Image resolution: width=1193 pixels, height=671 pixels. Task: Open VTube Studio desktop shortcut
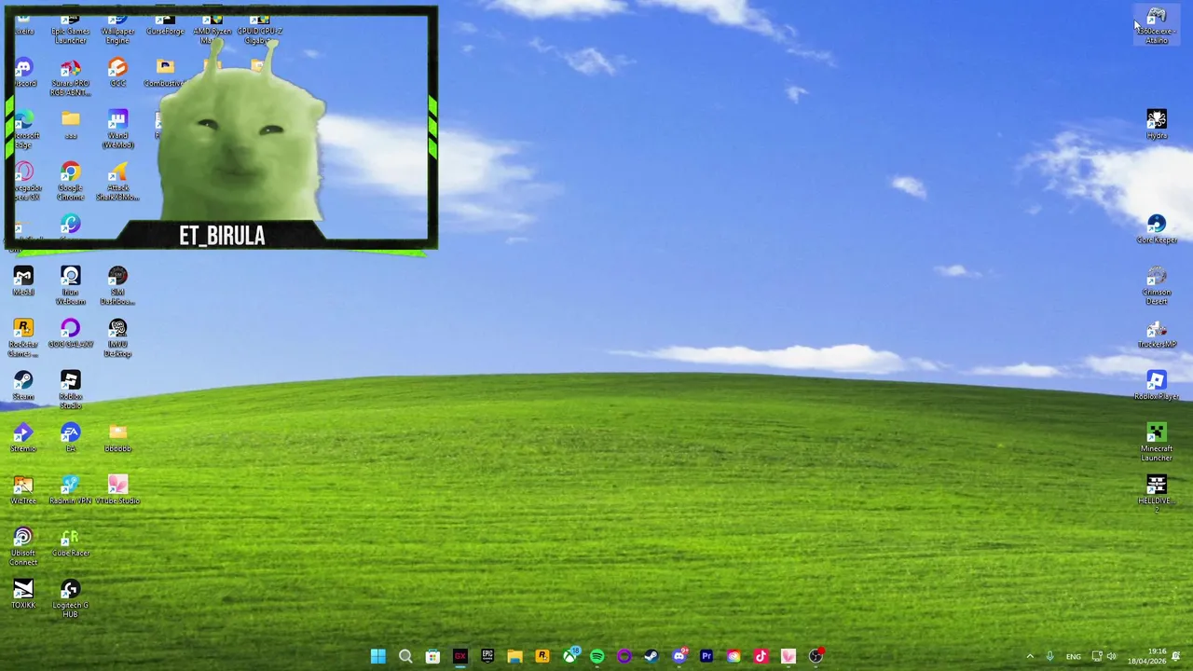117,490
